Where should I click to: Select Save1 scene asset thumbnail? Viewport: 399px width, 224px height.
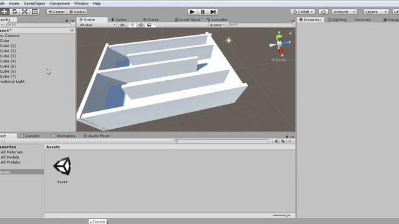[62, 166]
